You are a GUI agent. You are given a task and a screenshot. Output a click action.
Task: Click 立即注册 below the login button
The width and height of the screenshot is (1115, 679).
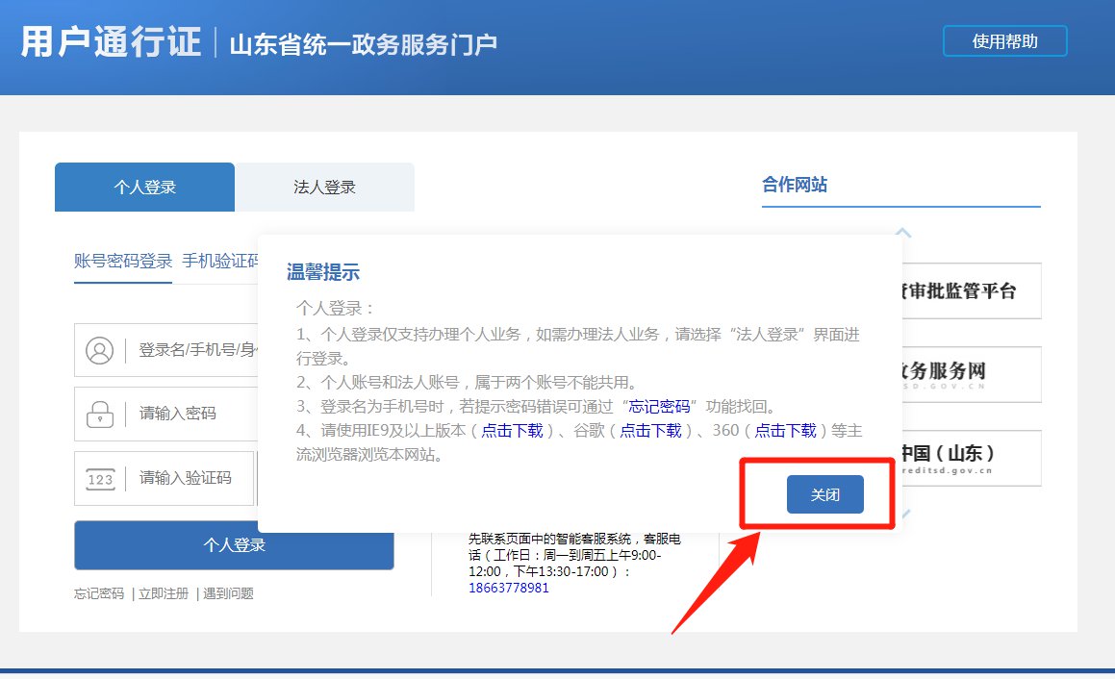tap(164, 593)
